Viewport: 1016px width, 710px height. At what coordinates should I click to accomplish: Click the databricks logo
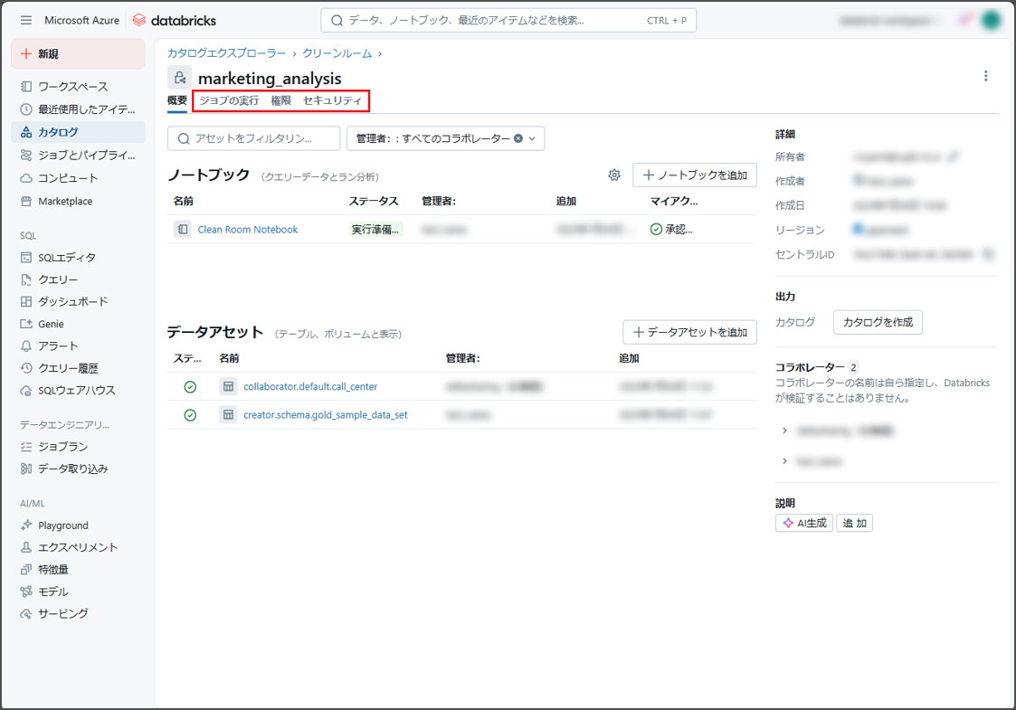point(175,20)
